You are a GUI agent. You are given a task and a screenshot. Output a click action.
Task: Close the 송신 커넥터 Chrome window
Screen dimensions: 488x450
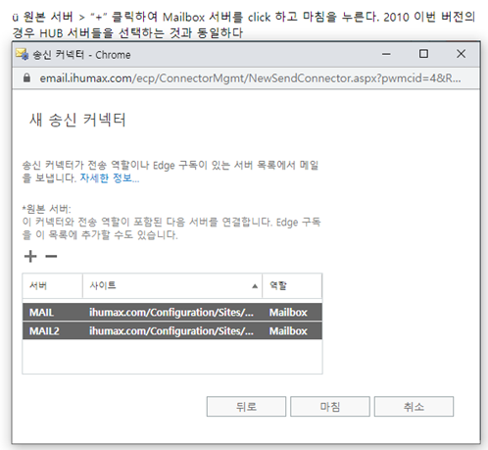point(461,54)
